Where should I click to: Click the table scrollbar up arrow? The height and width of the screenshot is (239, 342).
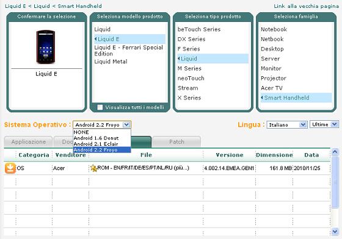point(335,151)
